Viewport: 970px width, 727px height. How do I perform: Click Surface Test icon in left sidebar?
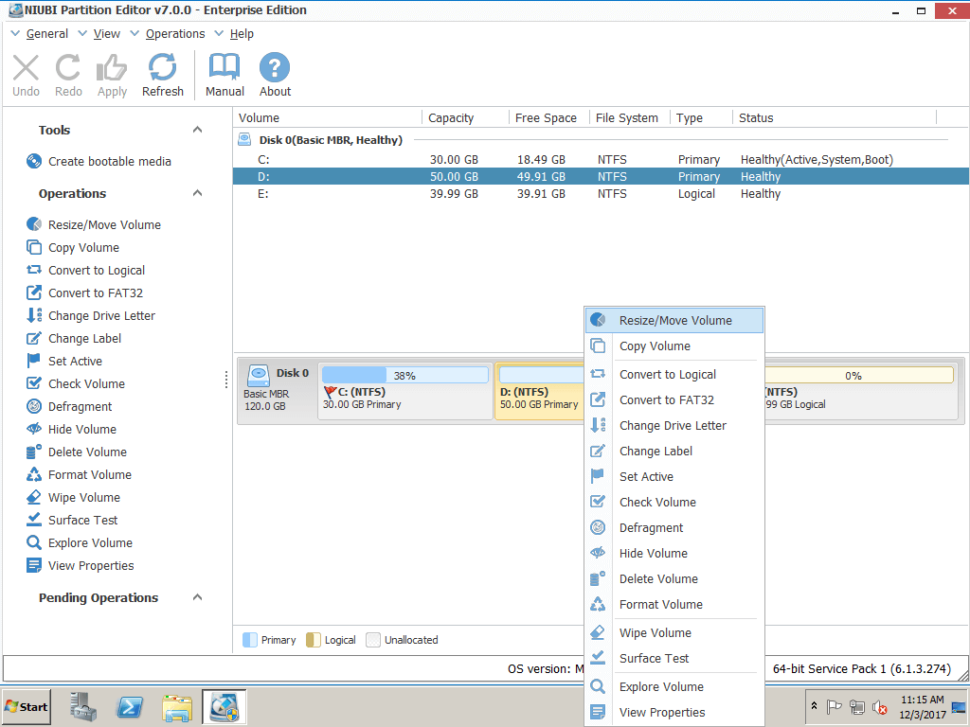34,520
